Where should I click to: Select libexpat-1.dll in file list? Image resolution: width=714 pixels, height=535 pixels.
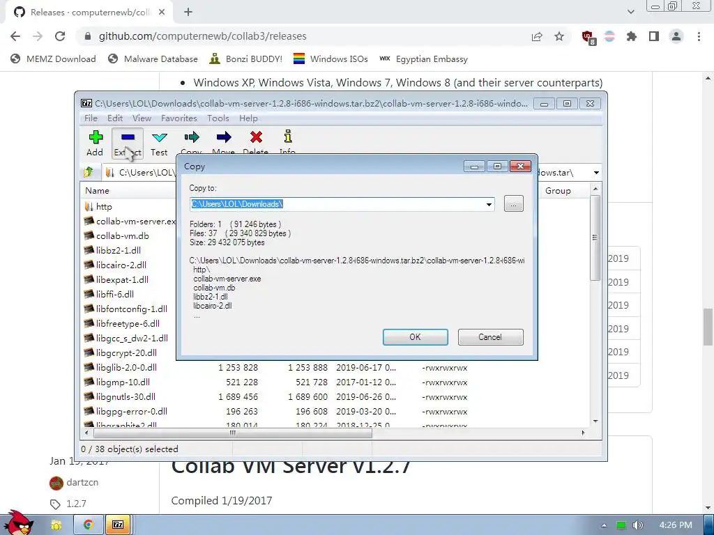pyautogui.click(x=122, y=279)
